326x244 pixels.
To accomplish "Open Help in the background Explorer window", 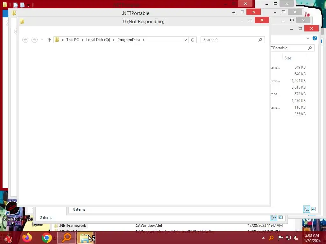I will point(315,38).
